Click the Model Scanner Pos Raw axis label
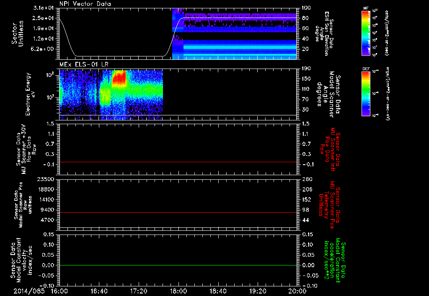Screen dimensions: 429x296 pyautogui.click(x=23, y=205)
